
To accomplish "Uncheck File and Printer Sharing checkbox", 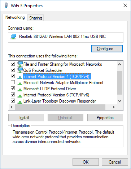I will coord(13,64).
